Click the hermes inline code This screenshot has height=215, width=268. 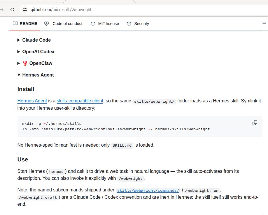56,172
